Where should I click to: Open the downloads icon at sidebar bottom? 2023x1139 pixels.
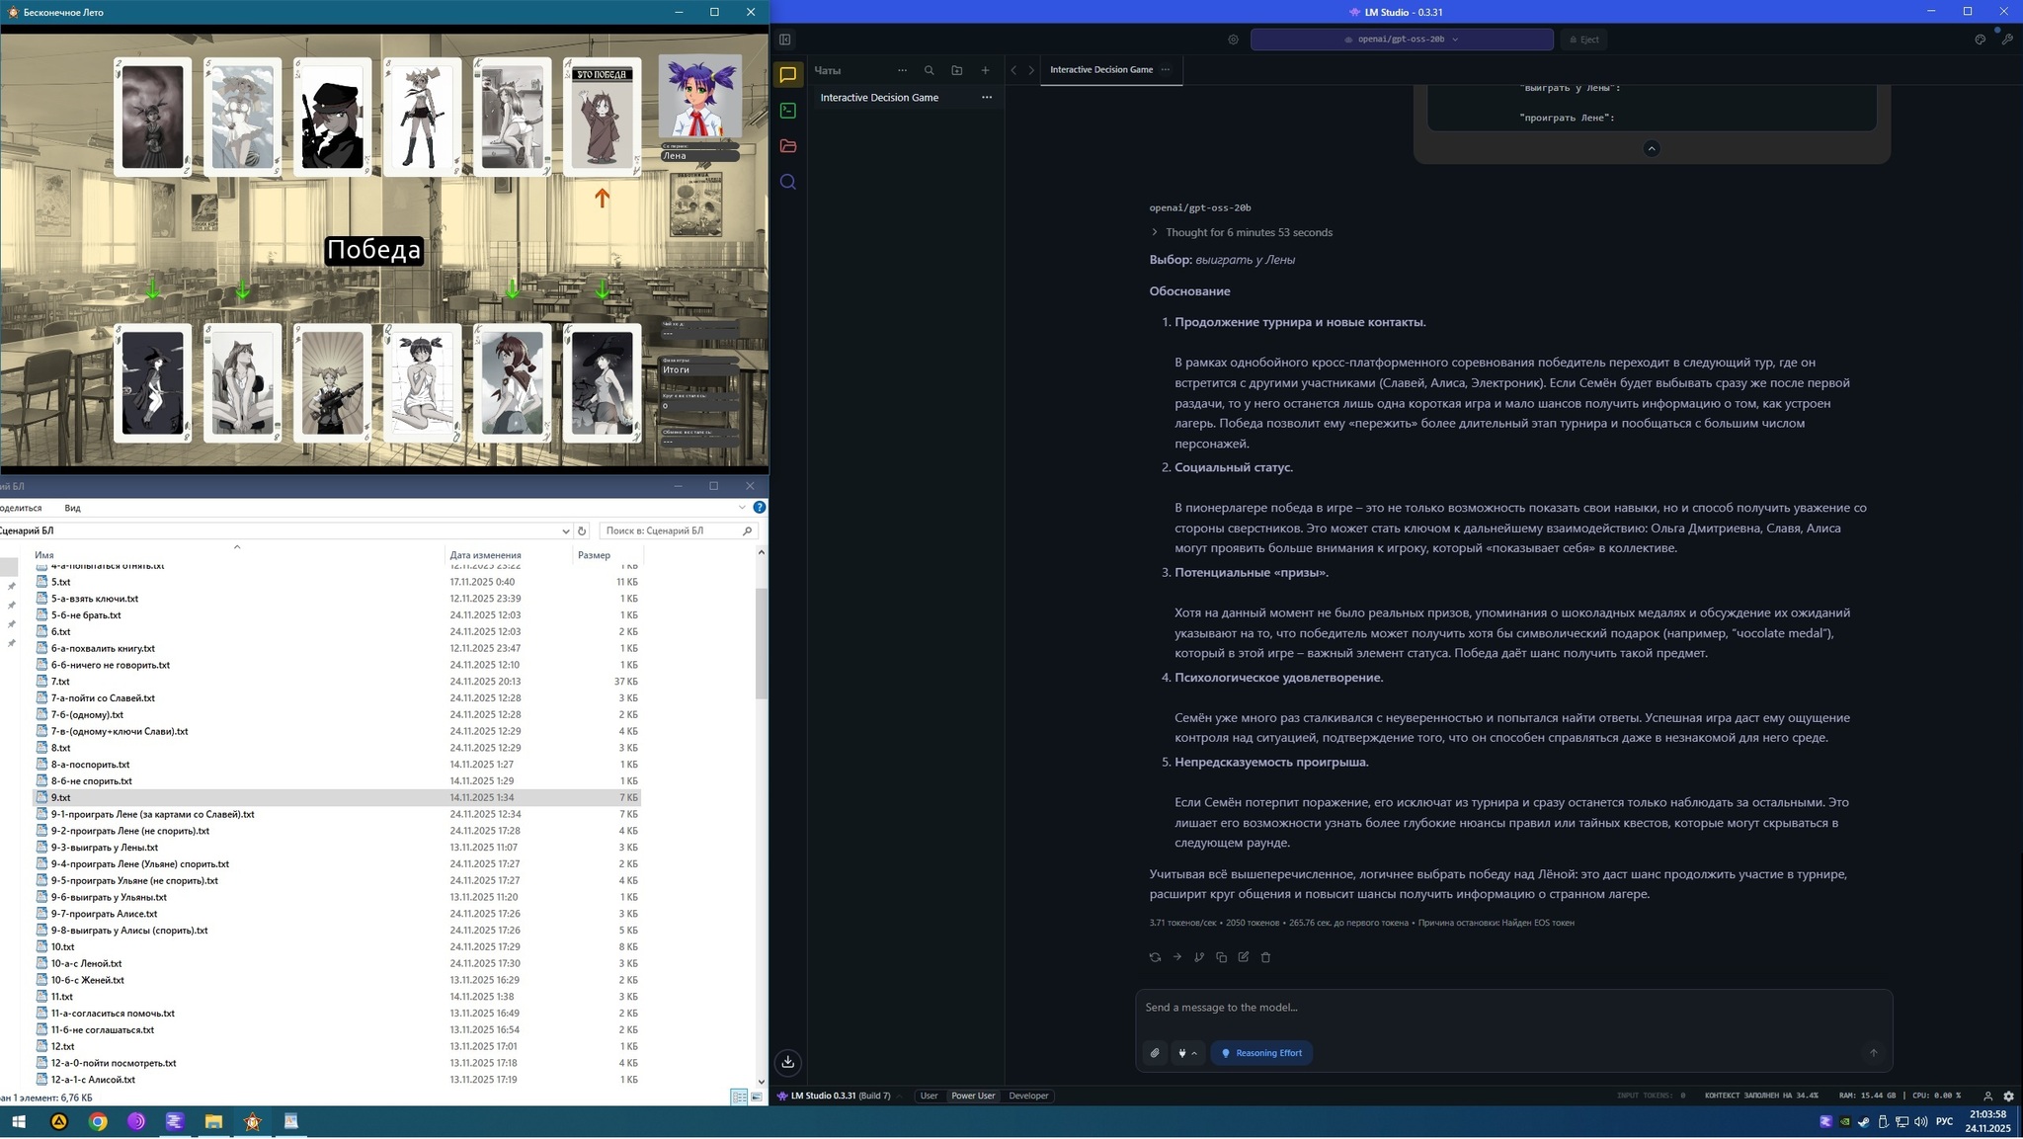[x=787, y=1062]
